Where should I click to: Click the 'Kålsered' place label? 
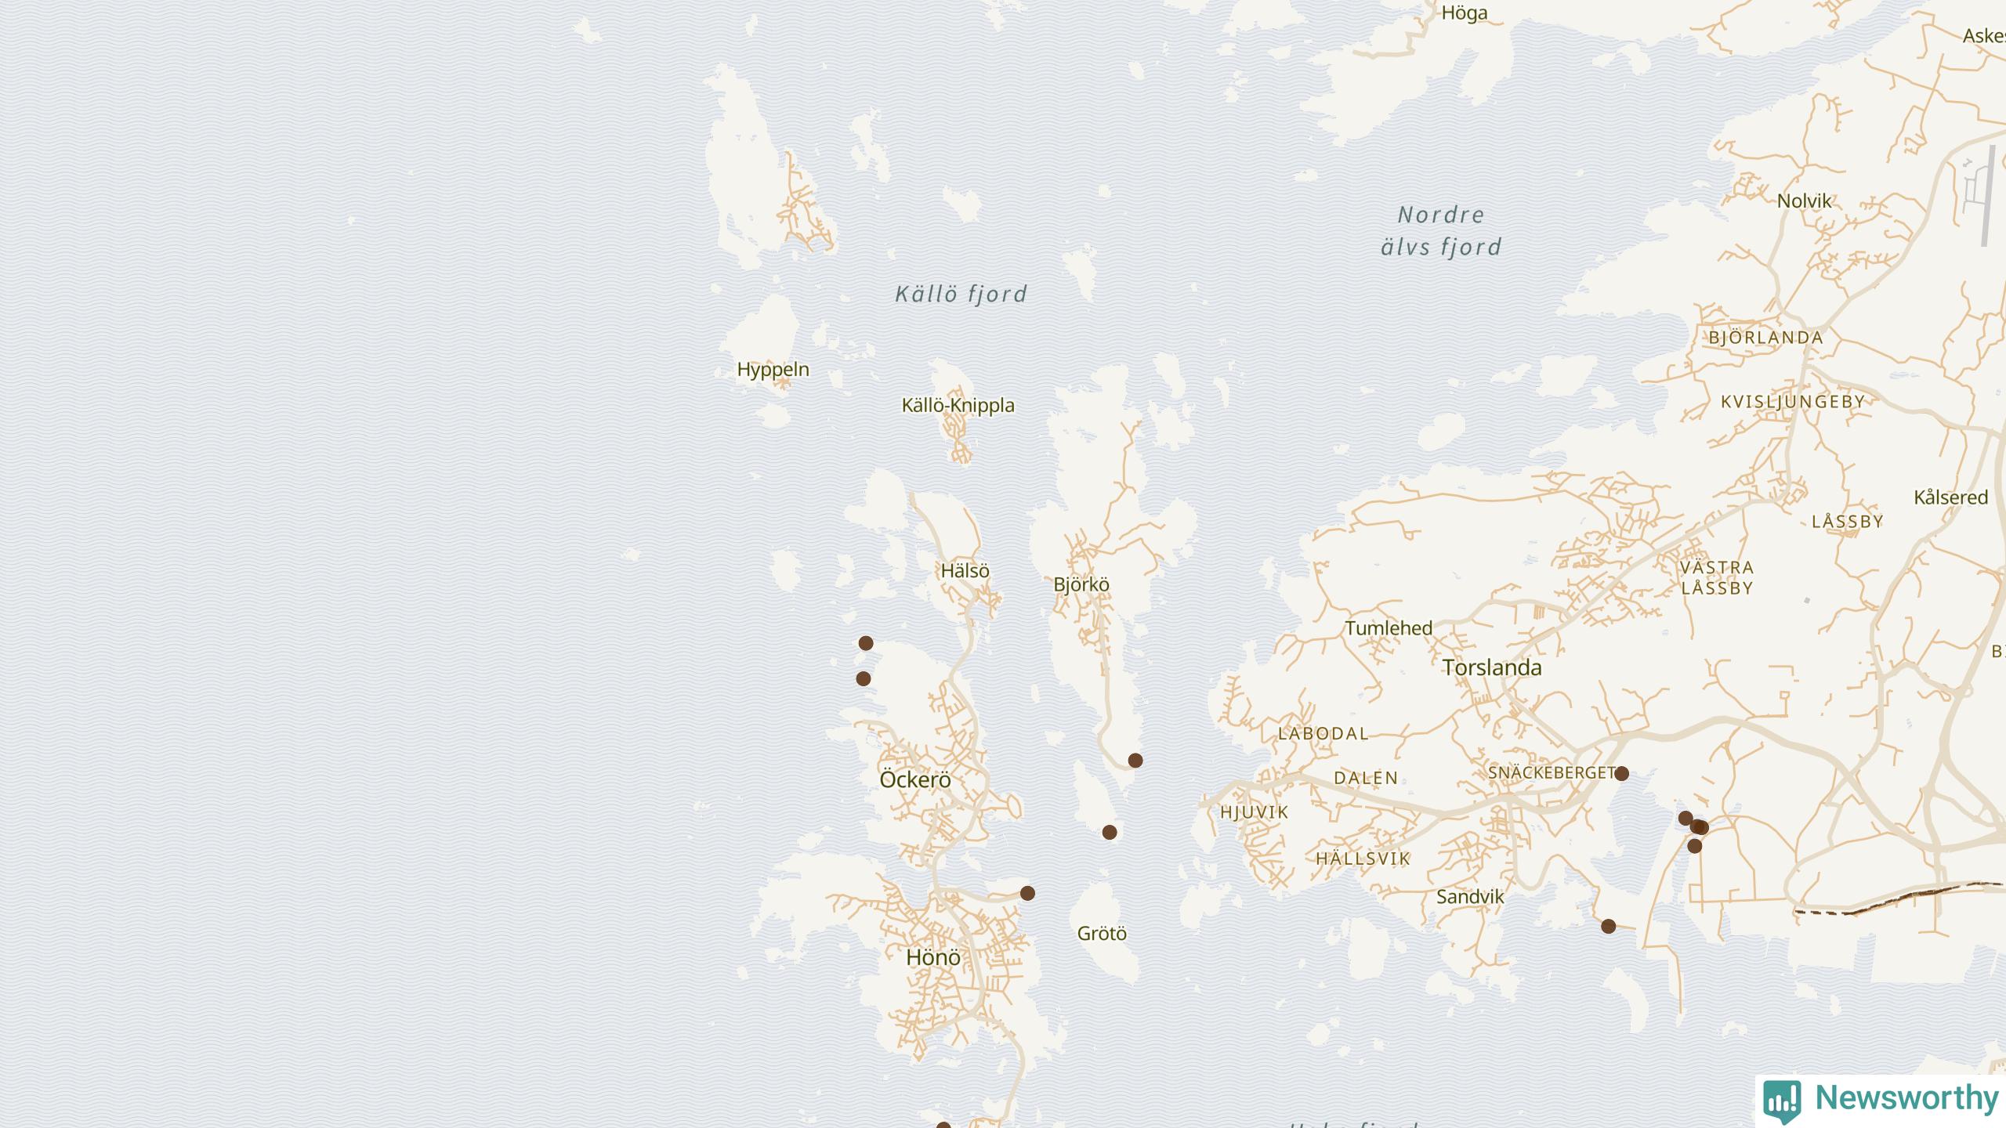coord(1951,497)
